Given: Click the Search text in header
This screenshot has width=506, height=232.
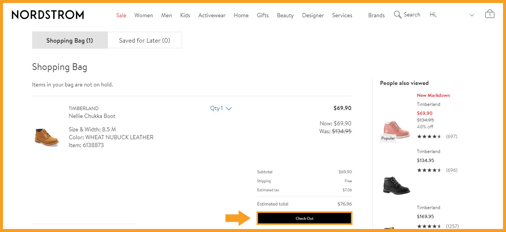Looking at the screenshot, I should 412,15.
